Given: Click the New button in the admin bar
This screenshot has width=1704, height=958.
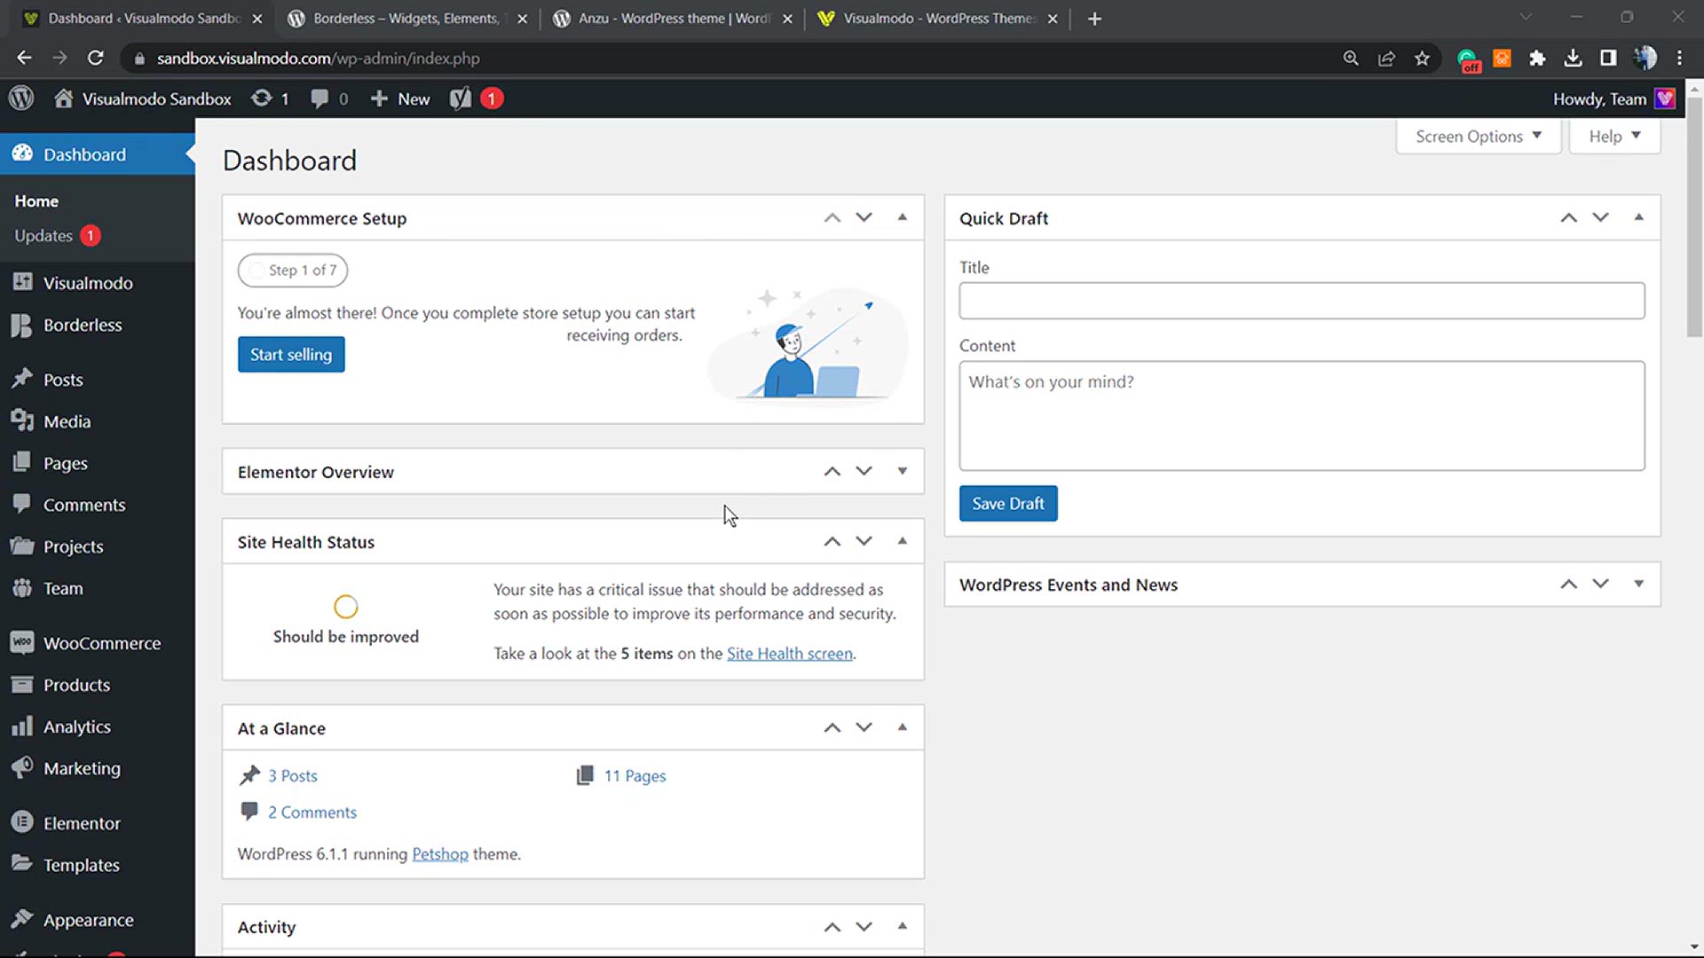Looking at the screenshot, I should tap(400, 98).
